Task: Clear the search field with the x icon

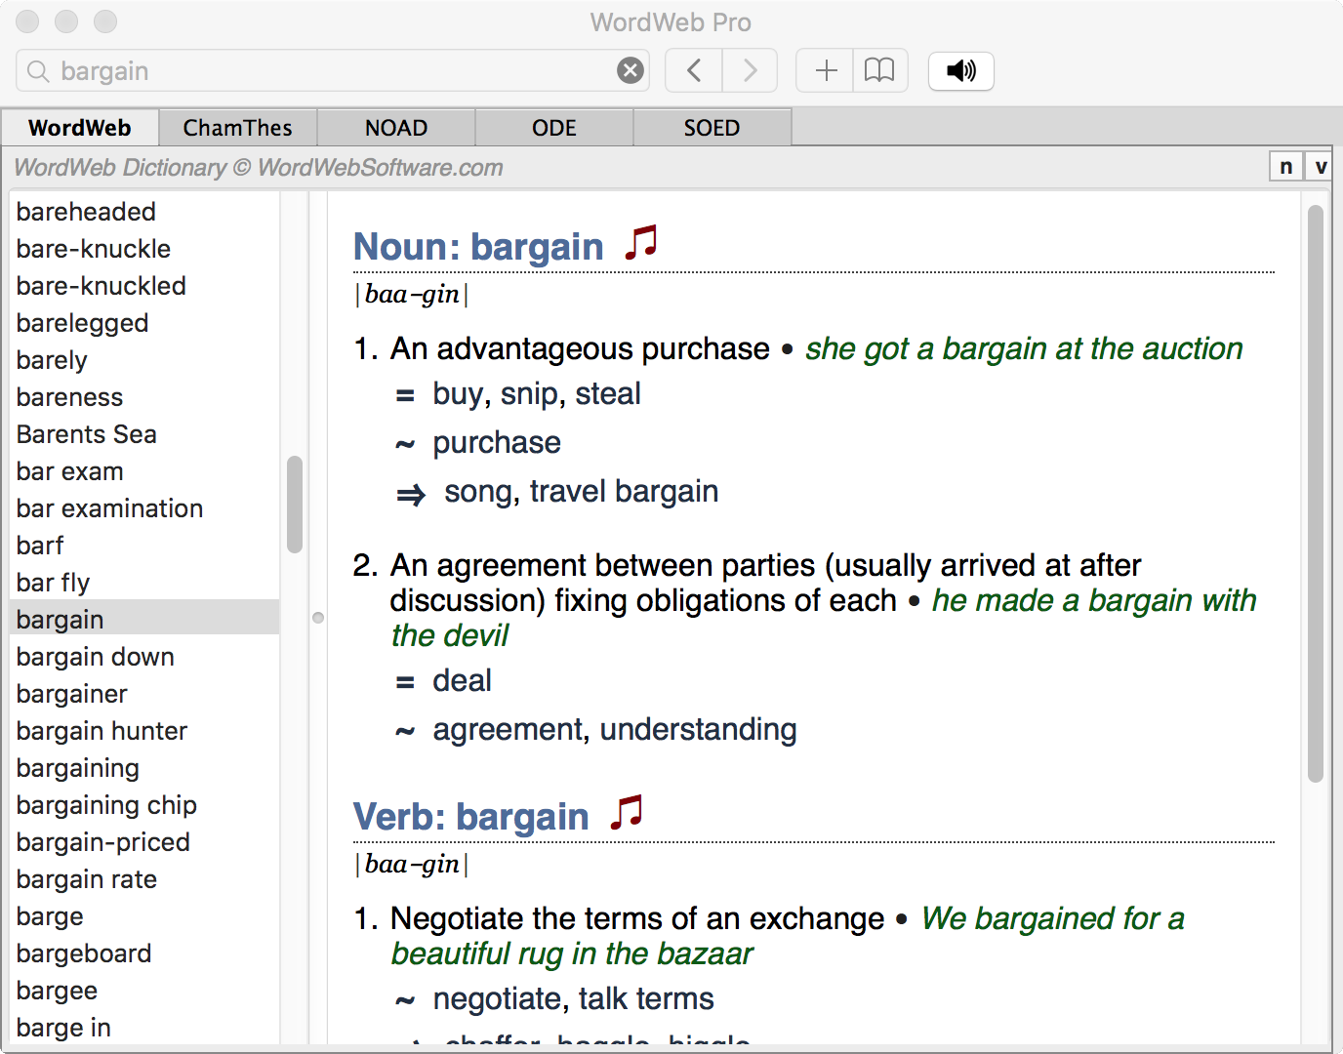Action: [630, 69]
